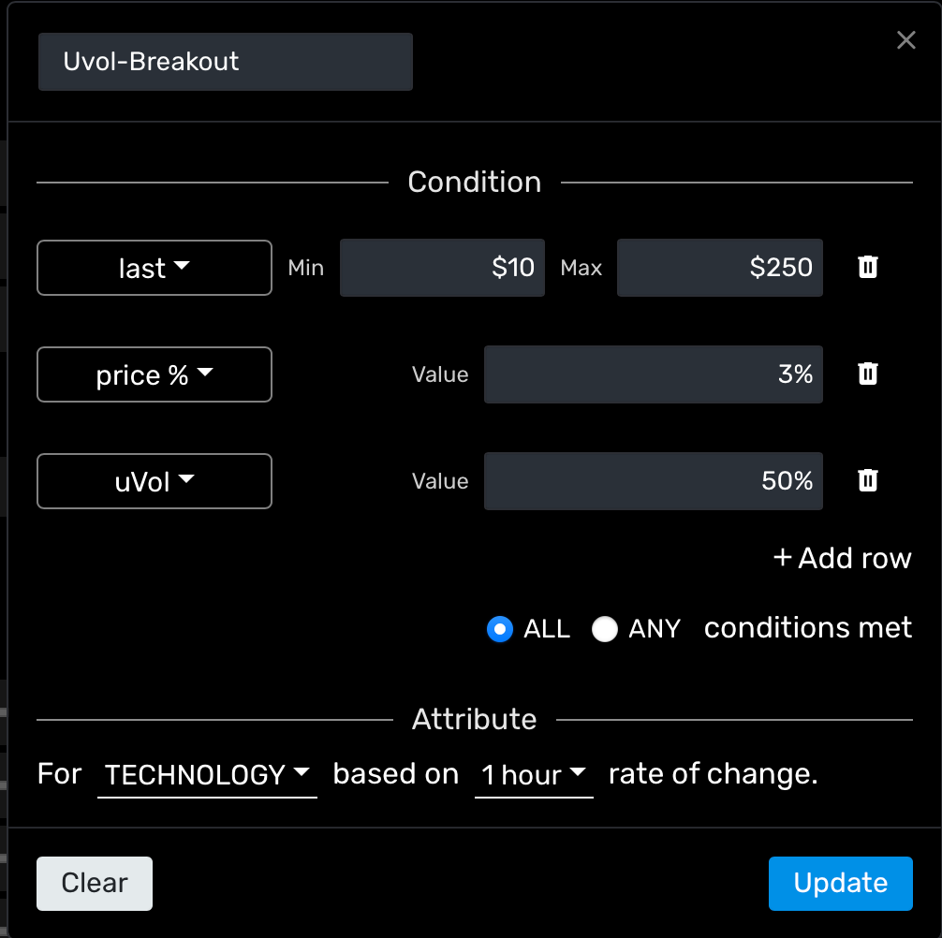The width and height of the screenshot is (942, 938).
Task: Click the Update button
Action: (840, 883)
